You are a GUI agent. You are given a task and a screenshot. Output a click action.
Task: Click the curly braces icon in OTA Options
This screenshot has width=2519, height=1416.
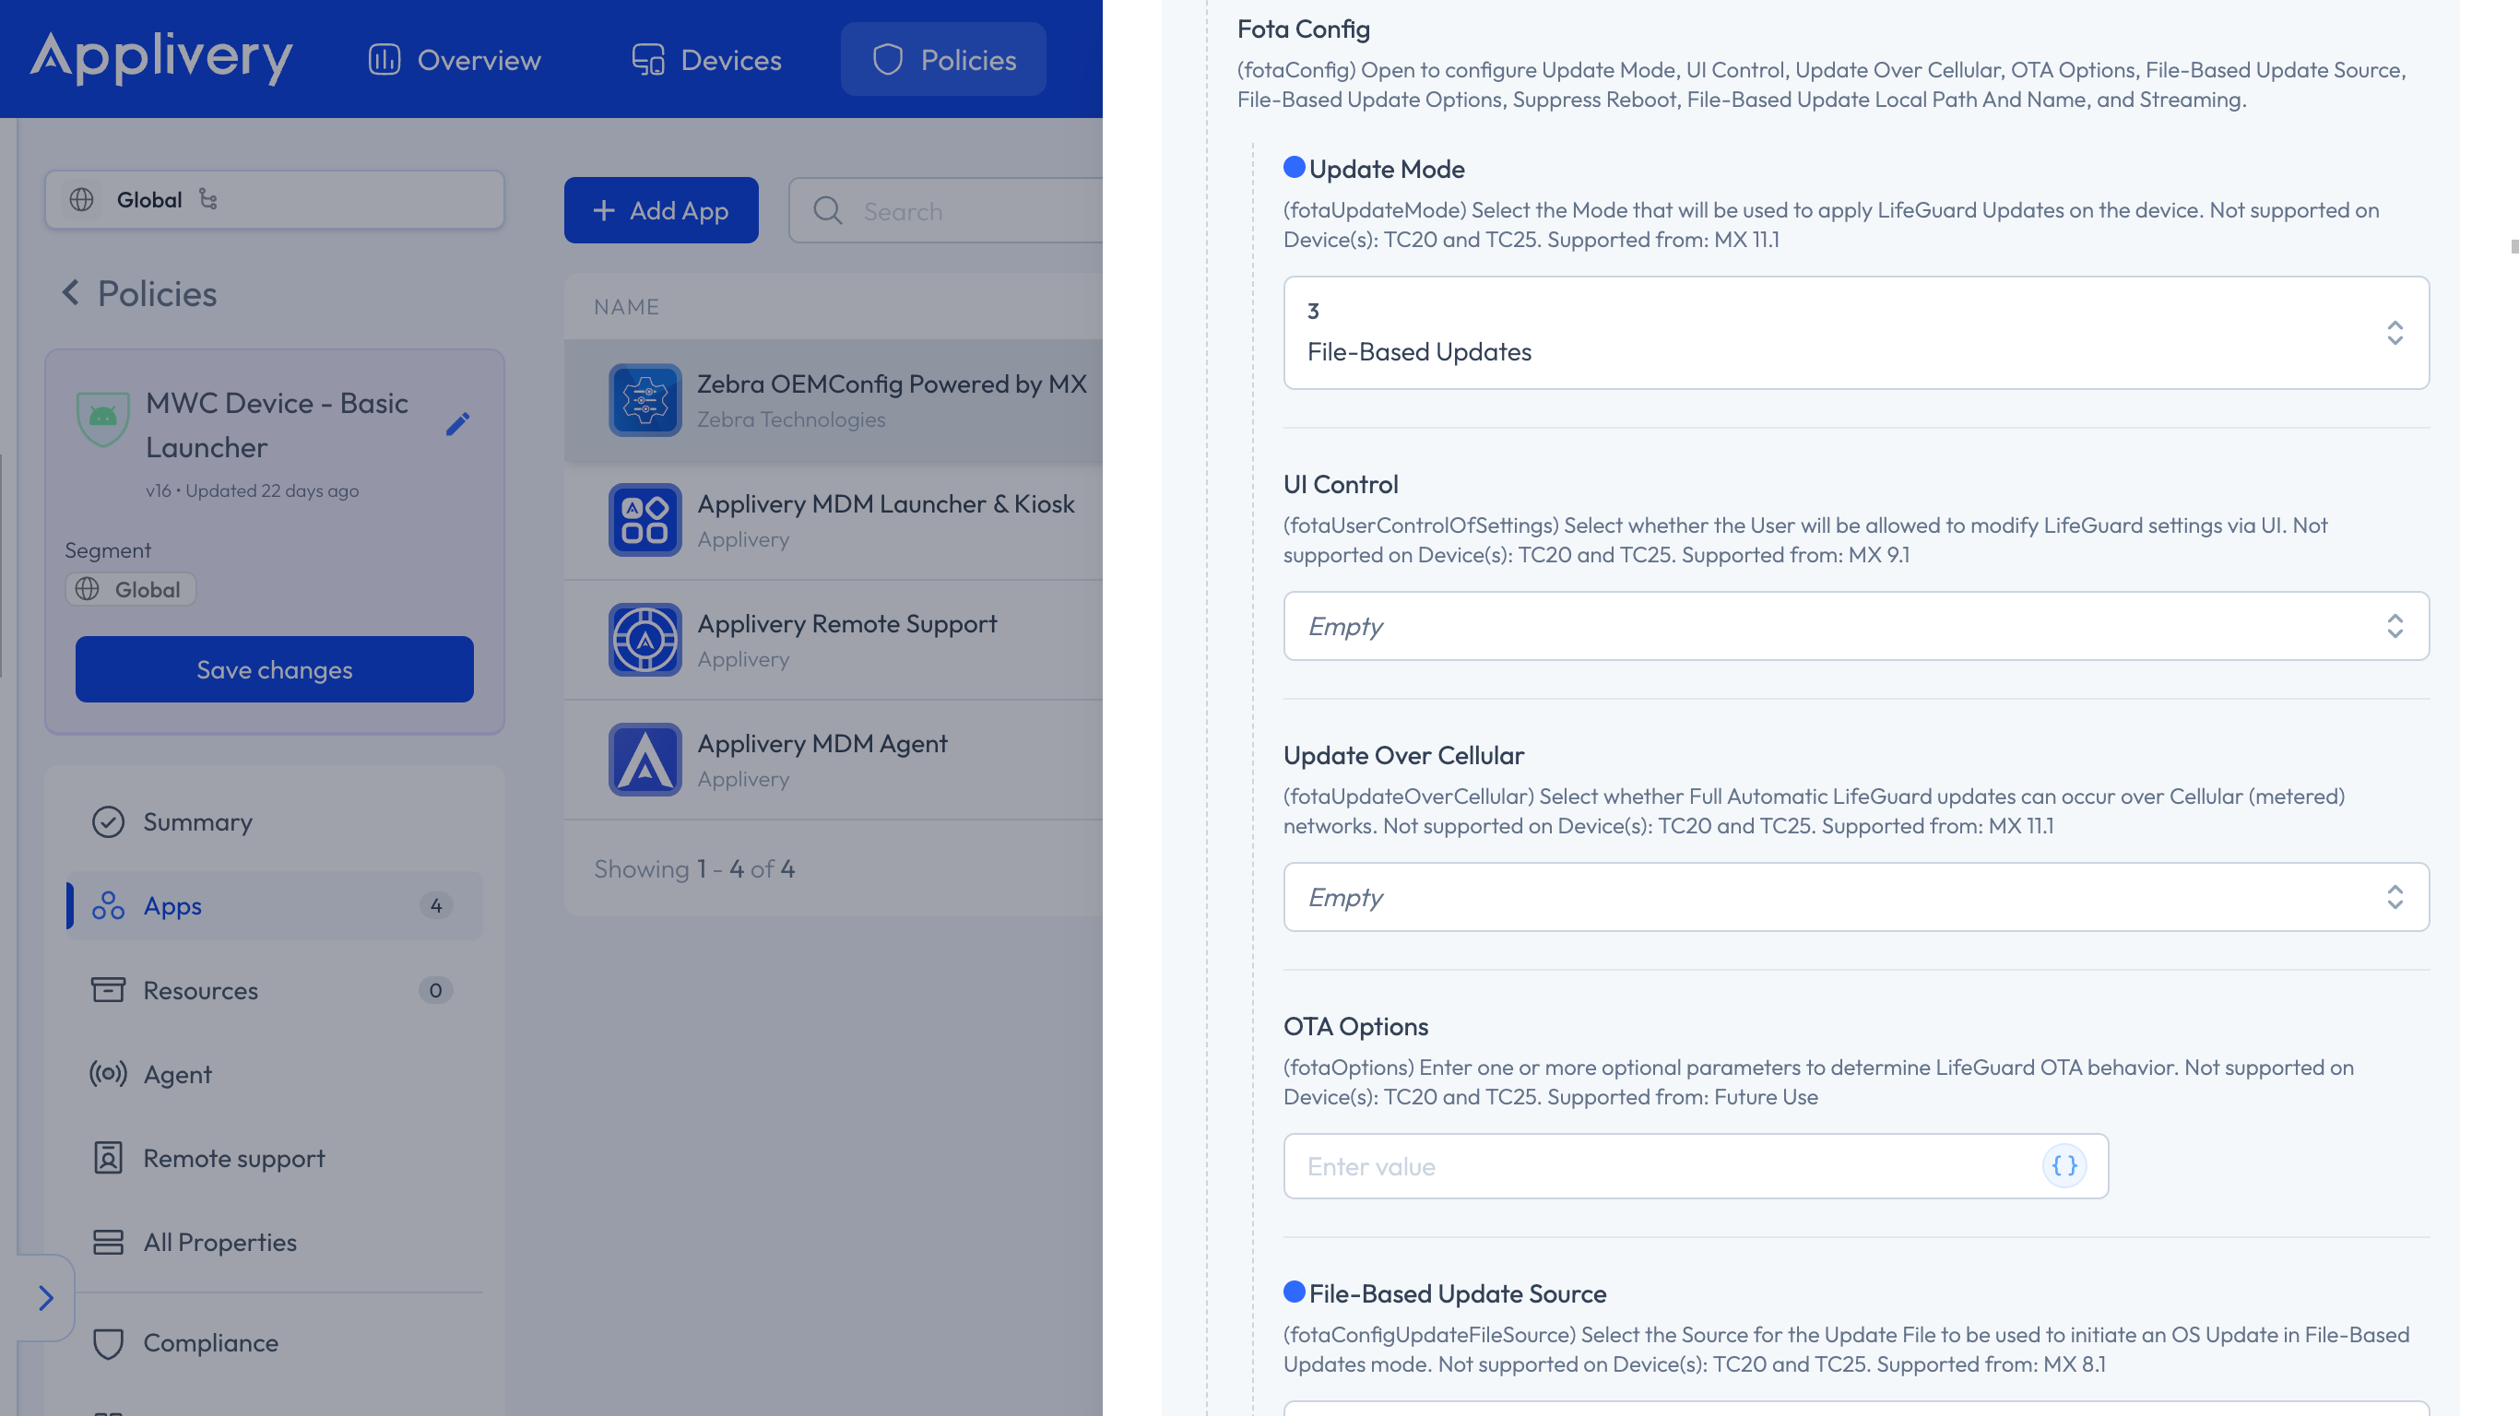tap(2064, 1165)
